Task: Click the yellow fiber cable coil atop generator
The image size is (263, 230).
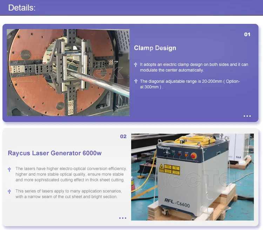Action: (x=195, y=140)
